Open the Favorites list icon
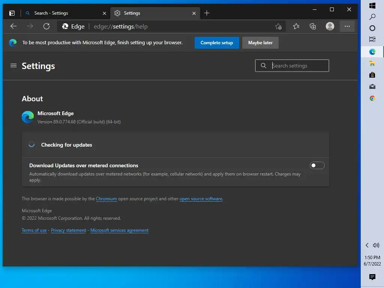Image resolution: width=384 pixels, height=288 pixels. [296, 26]
